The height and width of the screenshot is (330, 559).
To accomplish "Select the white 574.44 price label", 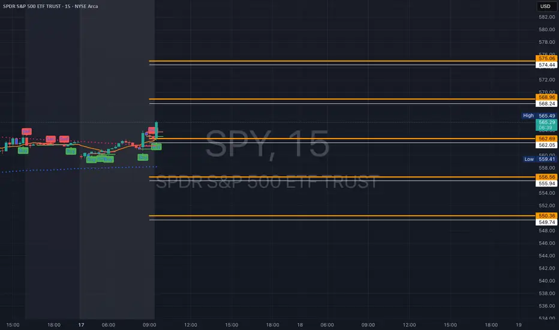I will [546, 65].
